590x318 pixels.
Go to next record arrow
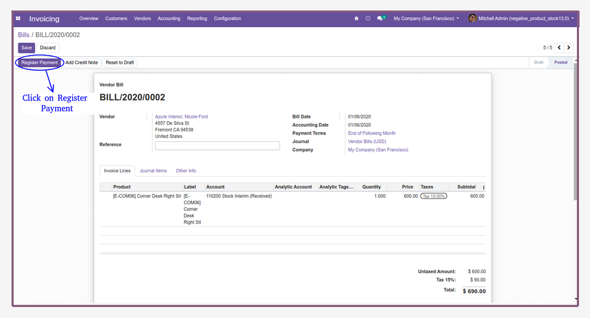point(569,48)
